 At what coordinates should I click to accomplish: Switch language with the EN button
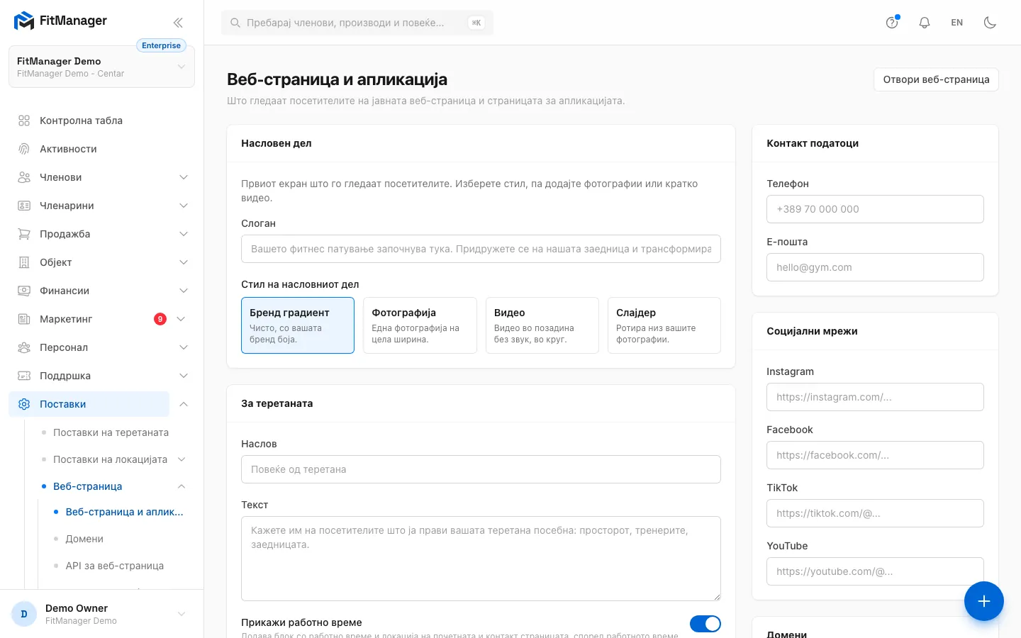(957, 23)
